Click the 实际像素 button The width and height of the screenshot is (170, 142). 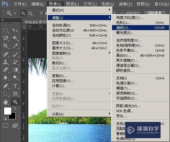[x=155, y=13]
